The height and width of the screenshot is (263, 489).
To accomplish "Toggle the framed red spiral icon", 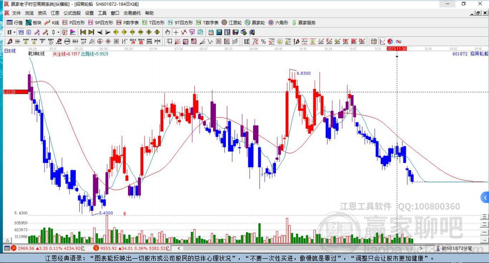I will coord(64,32).
